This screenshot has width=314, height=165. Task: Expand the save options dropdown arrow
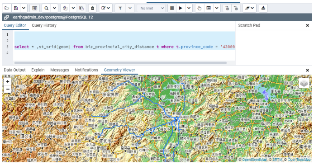[24, 8]
